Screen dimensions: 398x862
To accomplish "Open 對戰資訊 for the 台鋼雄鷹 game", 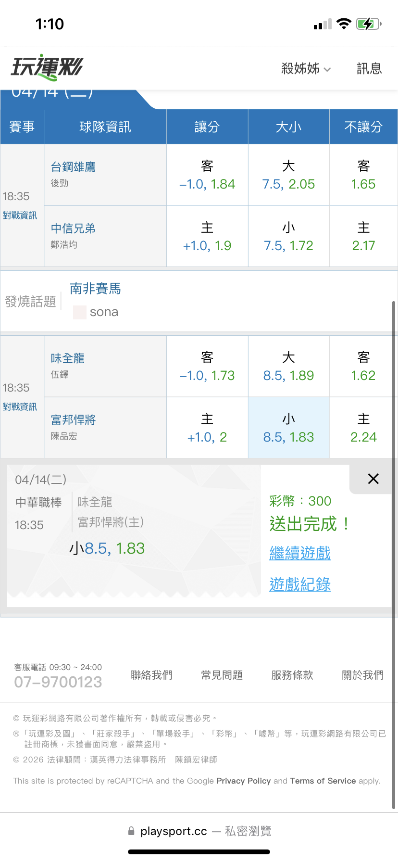I will tap(20, 215).
